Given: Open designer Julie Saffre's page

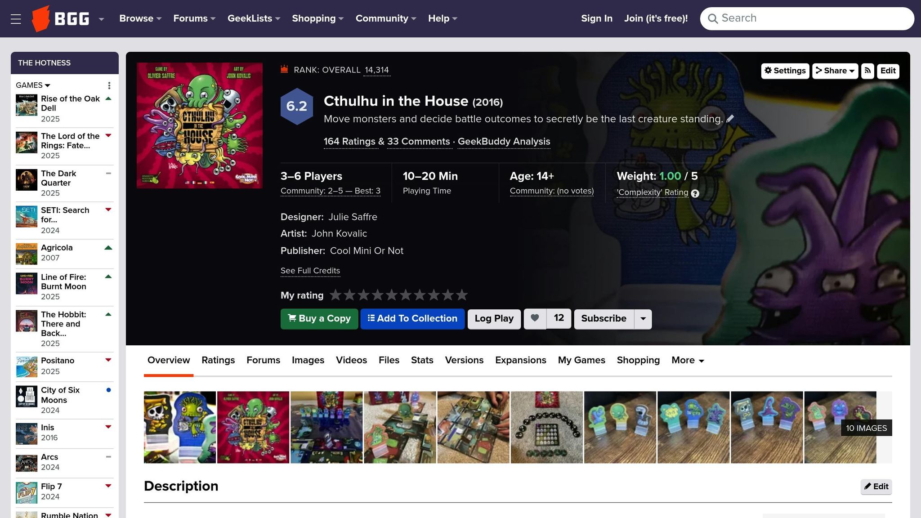Looking at the screenshot, I should click(353, 217).
